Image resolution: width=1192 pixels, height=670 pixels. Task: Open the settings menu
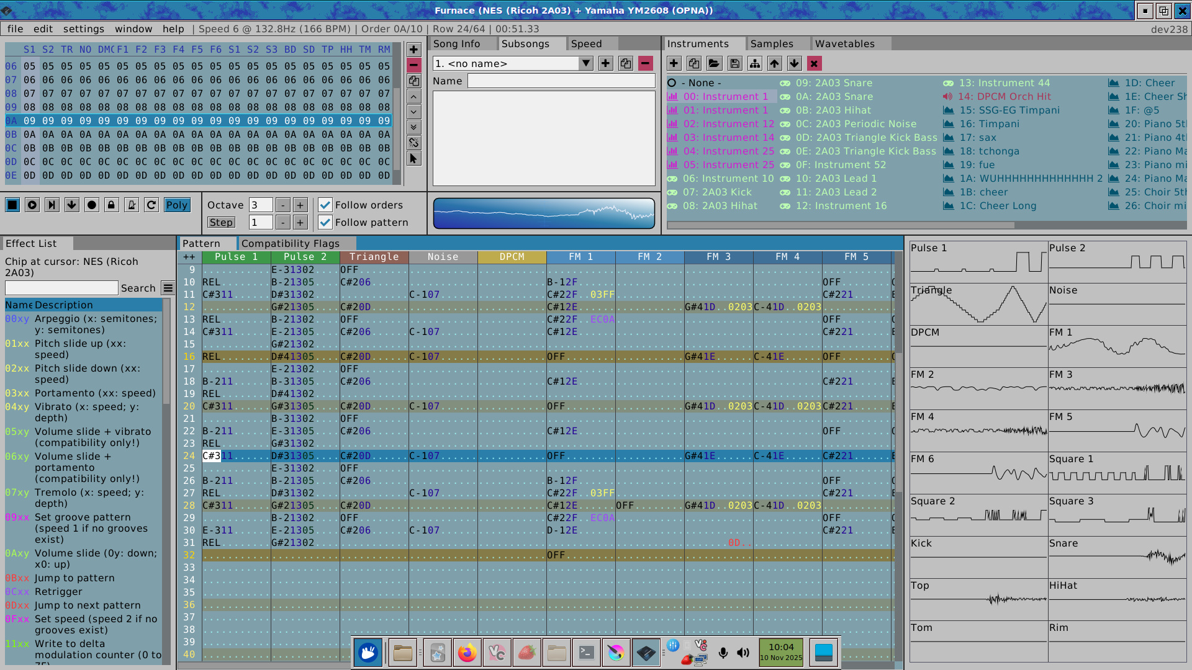click(x=83, y=29)
